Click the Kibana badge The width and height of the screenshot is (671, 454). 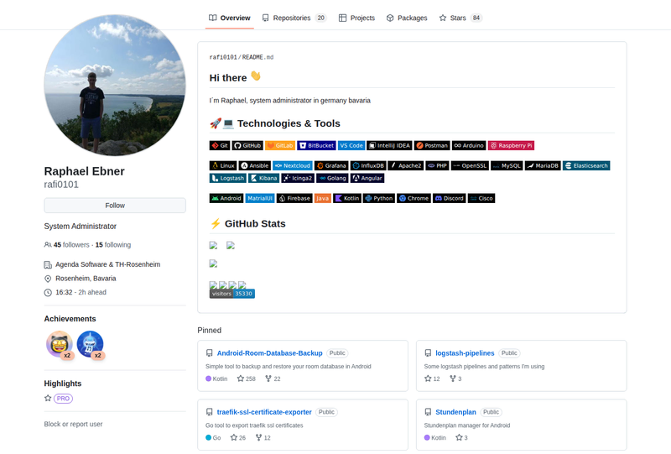(x=263, y=178)
